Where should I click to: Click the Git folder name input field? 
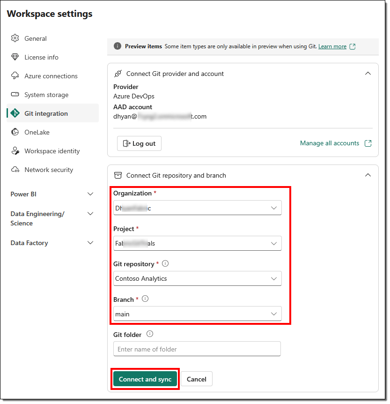coord(197,349)
